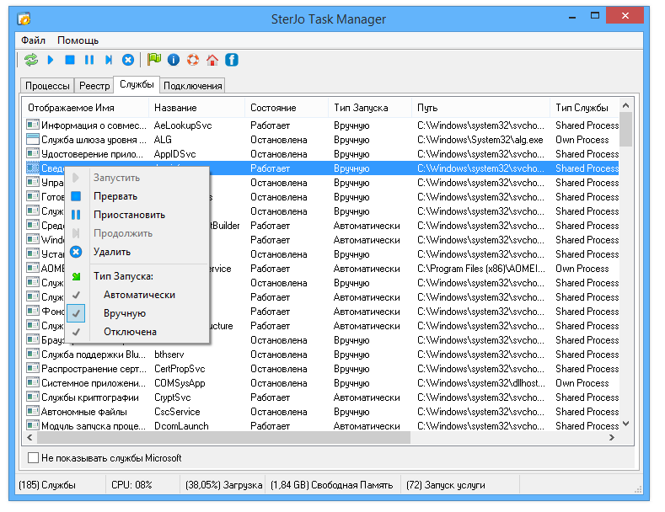Set startup type to Отключена
This screenshot has width=665, height=512.
click(x=137, y=332)
